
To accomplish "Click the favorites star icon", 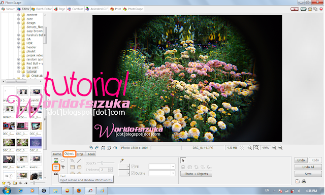I will 4,183.
